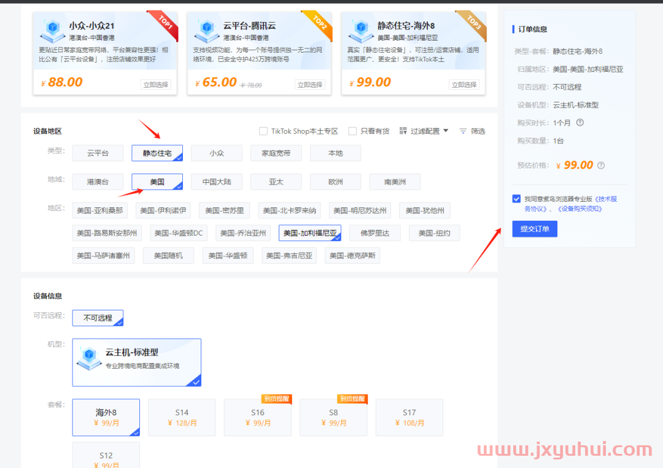Screen dimensions: 663x468
Task: Click the 筛选 filter label
Action: pos(478,131)
